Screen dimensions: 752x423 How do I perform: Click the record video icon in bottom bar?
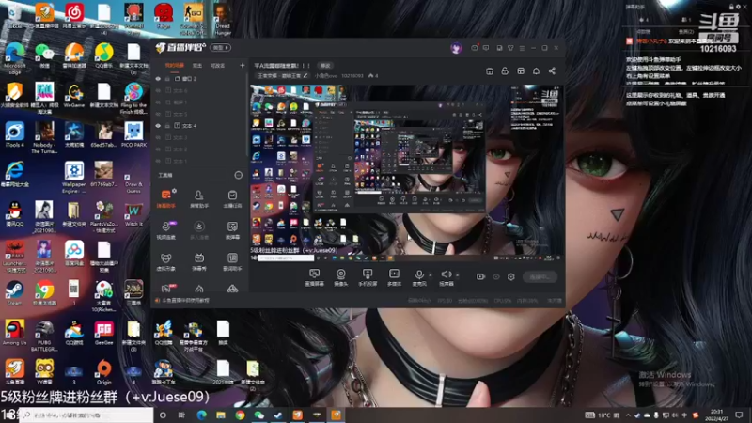480,276
